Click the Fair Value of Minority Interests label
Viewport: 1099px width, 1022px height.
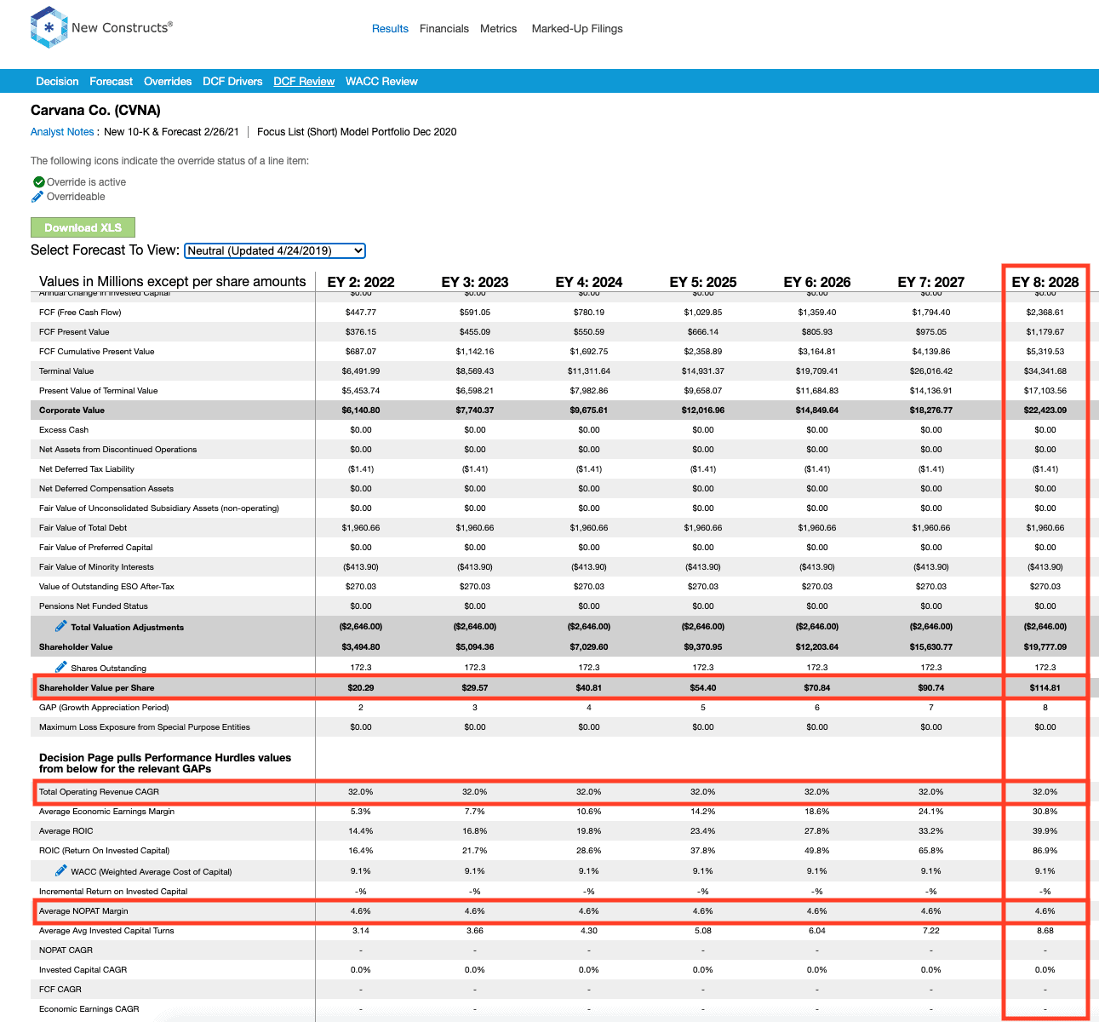pyautogui.click(x=96, y=567)
